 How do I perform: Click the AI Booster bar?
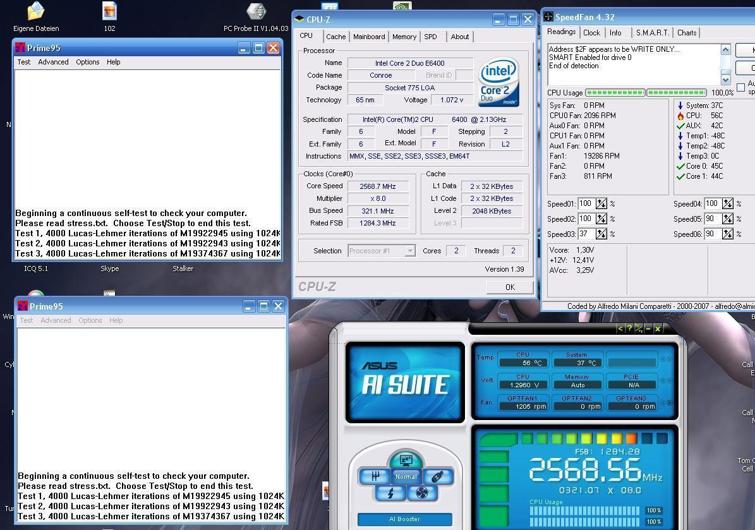404,519
